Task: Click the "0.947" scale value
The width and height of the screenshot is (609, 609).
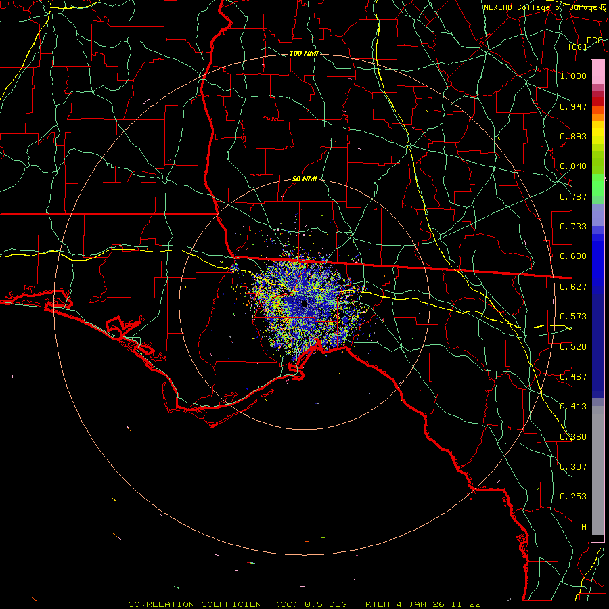Action: tap(573, 106)
